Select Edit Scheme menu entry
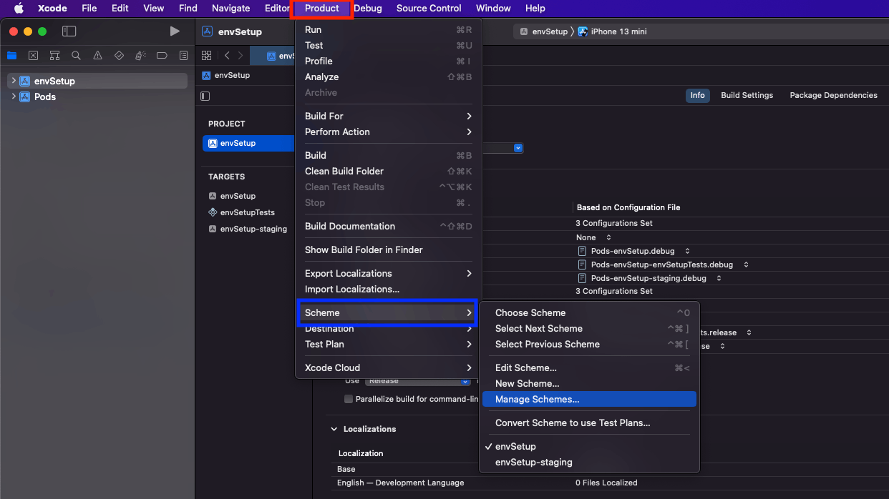 pos(589,367)
